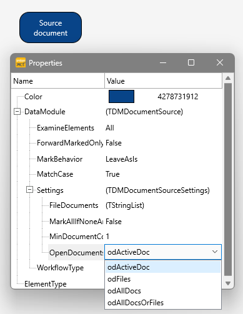Select the OpenDocuments property name
The height and width of the screenshot is (314, 243).
tap(76, 253)
